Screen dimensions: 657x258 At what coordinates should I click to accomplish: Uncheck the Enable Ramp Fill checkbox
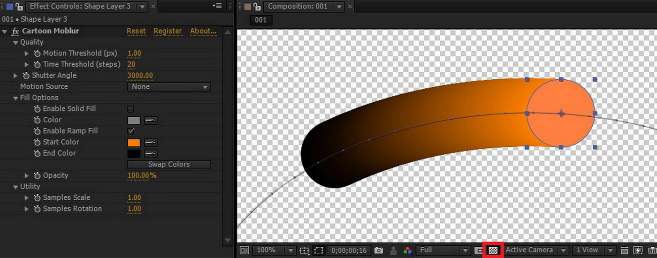tap(131, 131)
